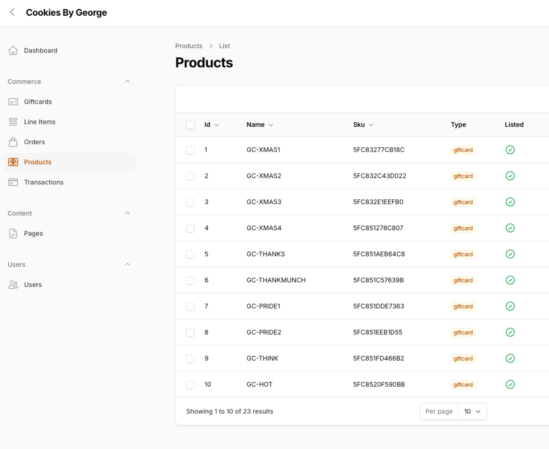Open Pages via the document icon
549x449 pixels.
(13, 233)
